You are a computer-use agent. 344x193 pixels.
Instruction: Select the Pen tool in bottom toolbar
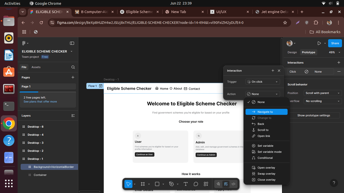pos(171,184)
